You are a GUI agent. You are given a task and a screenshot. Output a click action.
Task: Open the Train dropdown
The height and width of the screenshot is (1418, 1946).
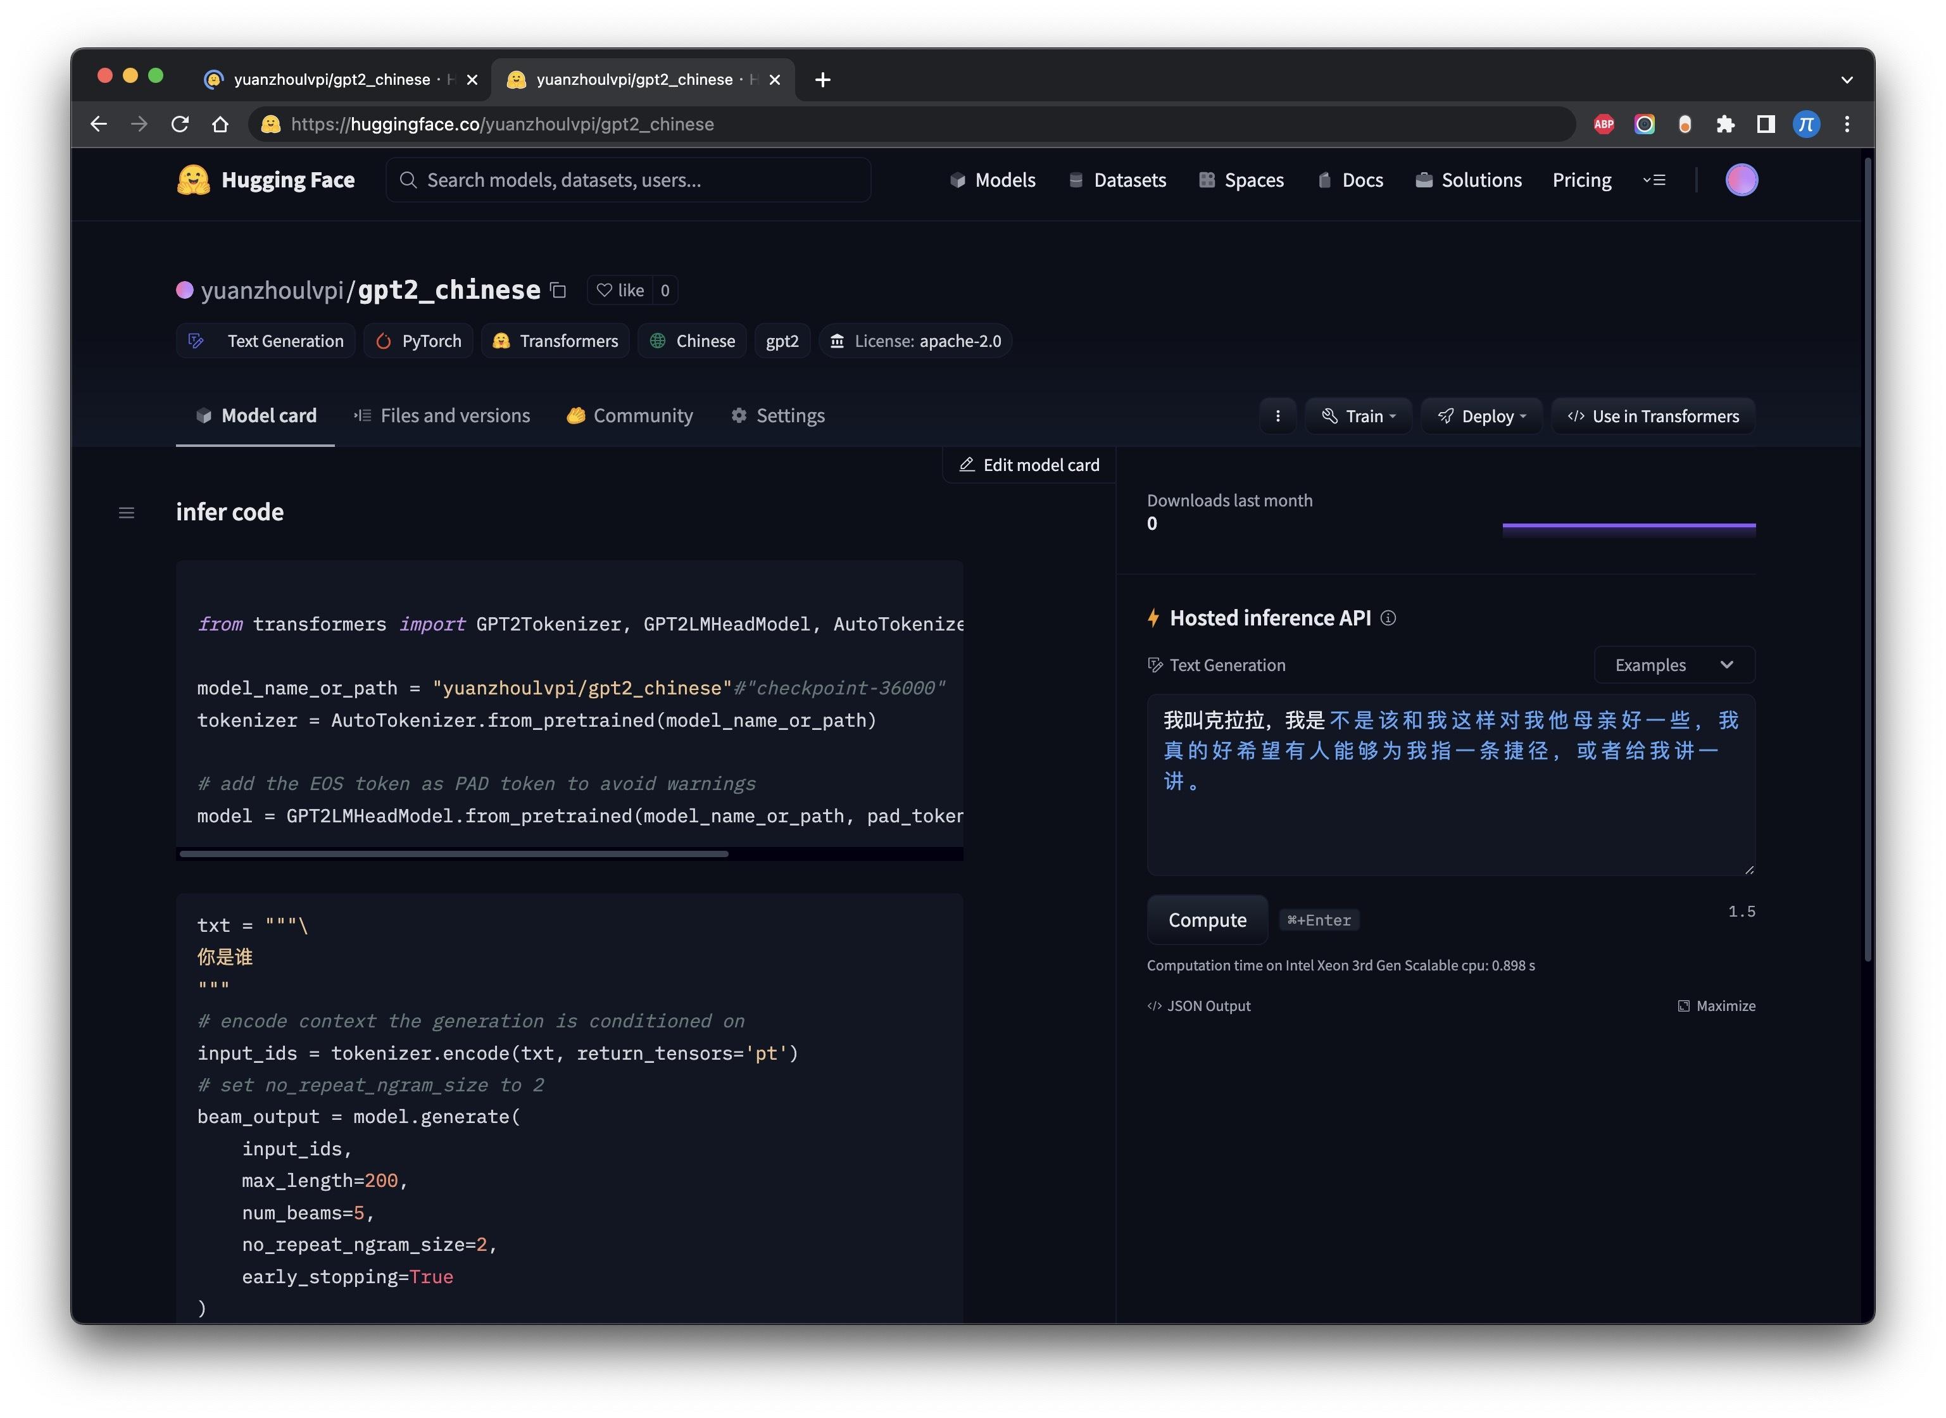click(1358, 417)
